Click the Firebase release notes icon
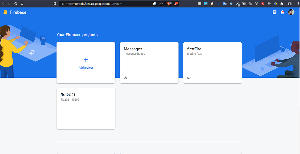Viewport: 300px width, 154px height. (274, 12)
